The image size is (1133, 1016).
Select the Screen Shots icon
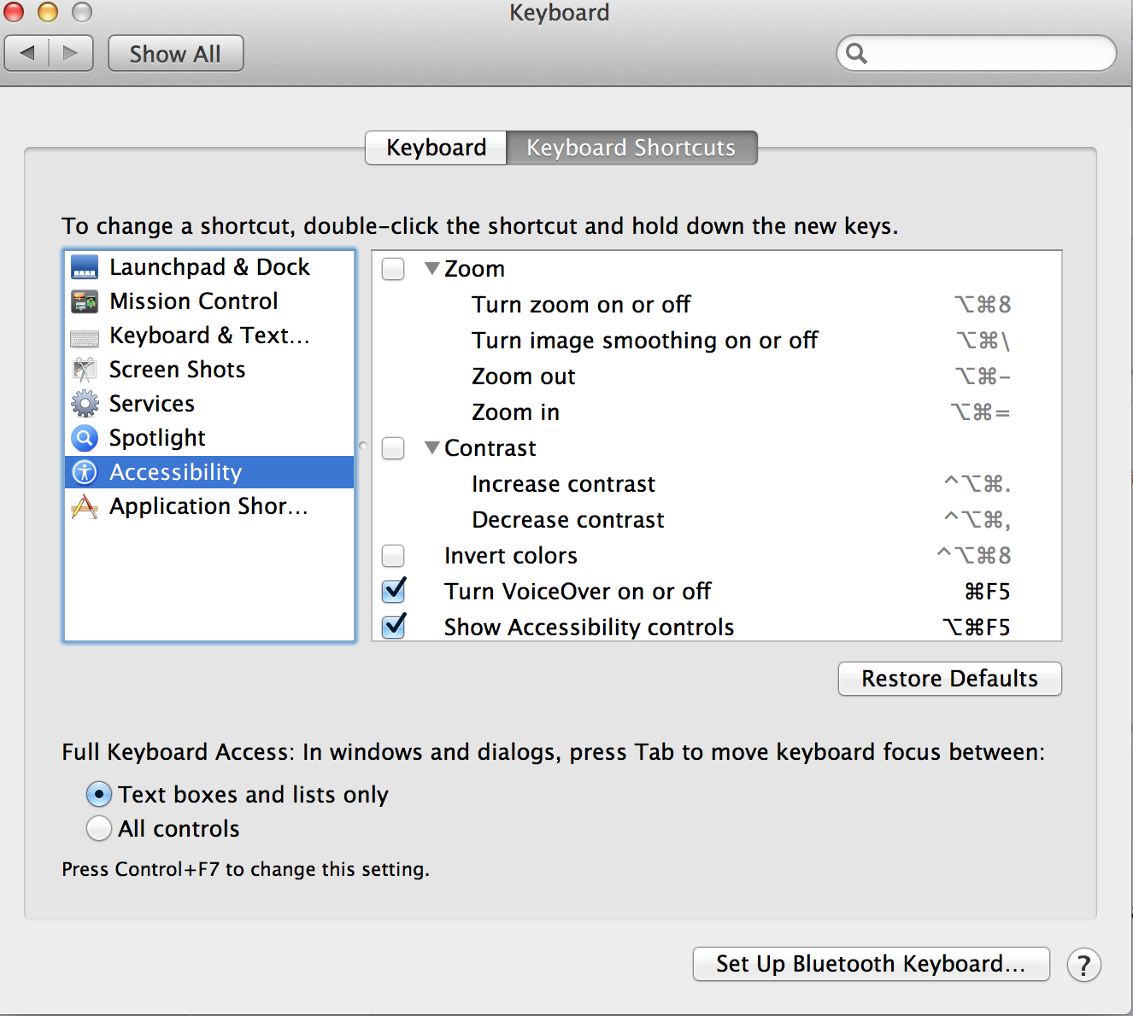tap(85, 370)
